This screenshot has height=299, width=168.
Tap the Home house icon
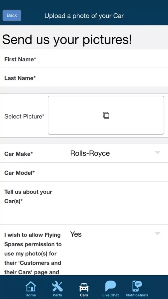31,286
